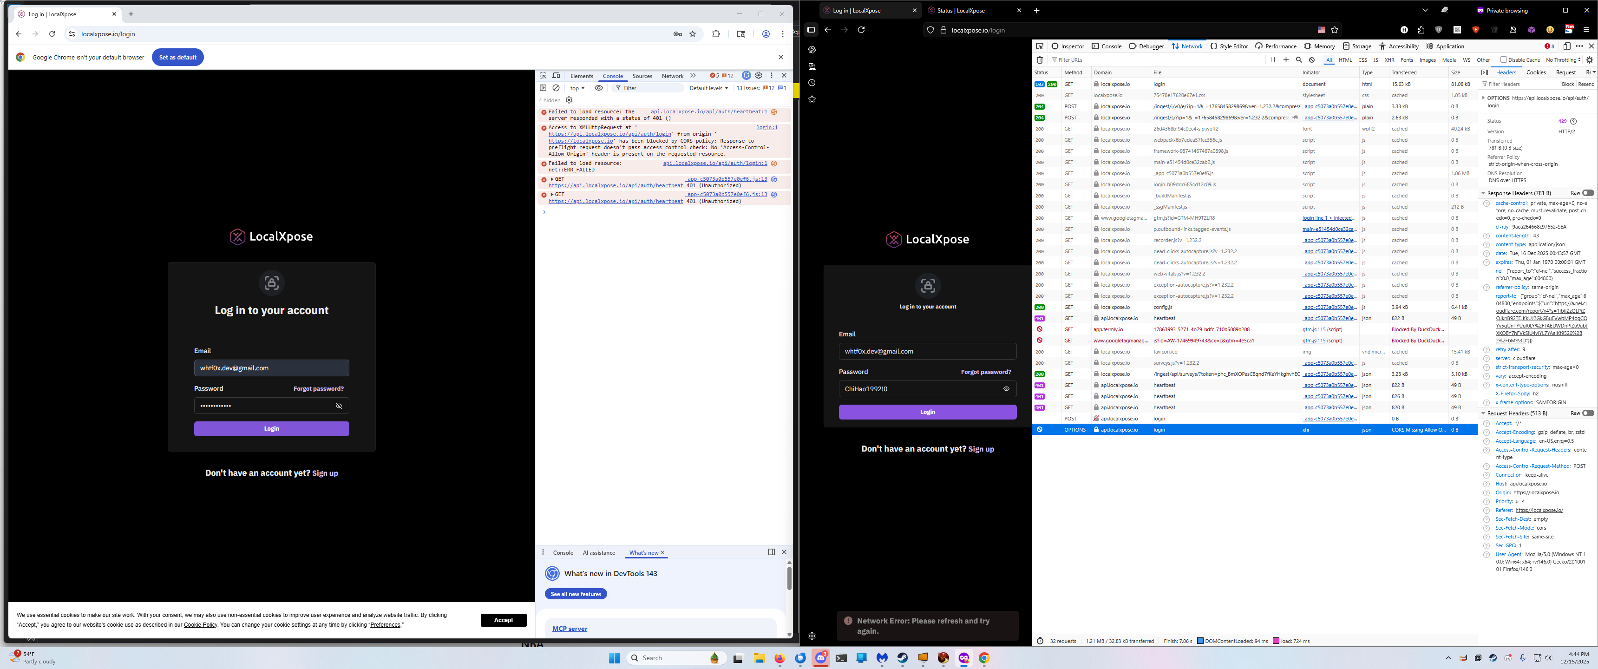
Task: Click the Accept cookies button
Action: [503, 620]
